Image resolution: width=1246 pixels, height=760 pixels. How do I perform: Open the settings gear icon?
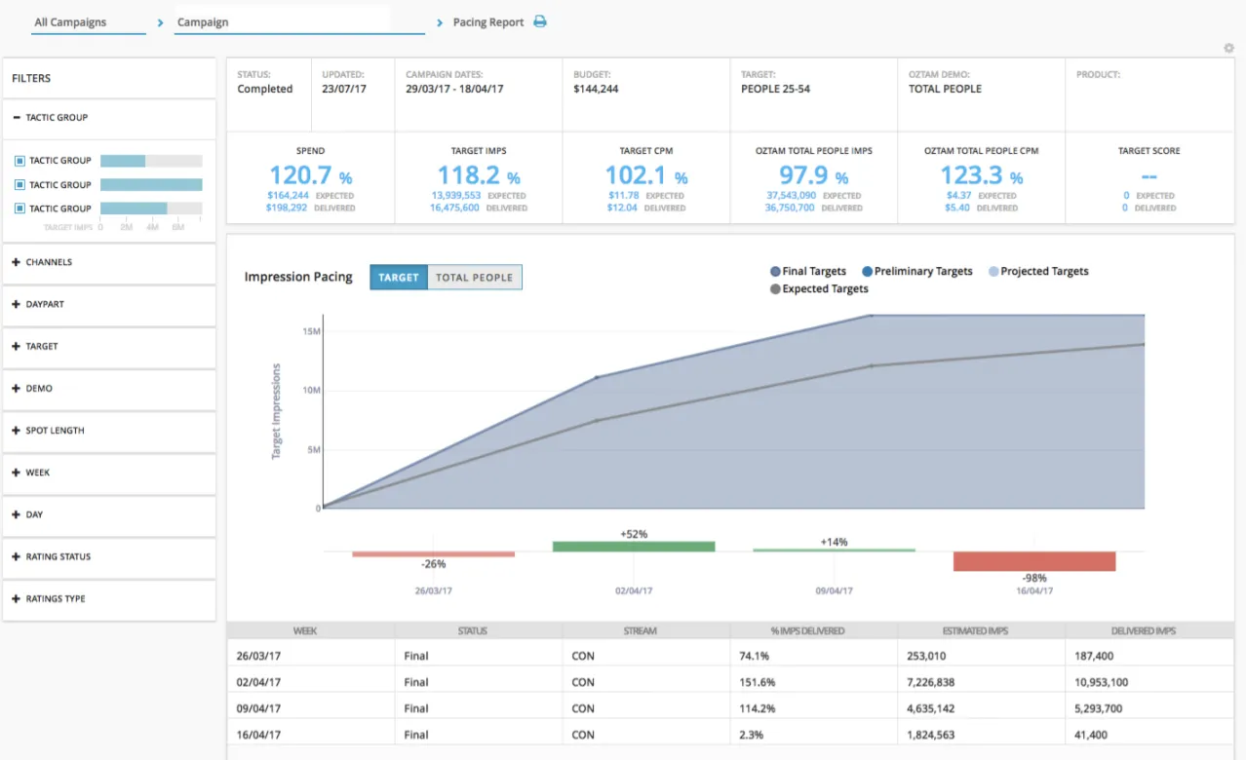pyautogui.click(x=1228, y=48)
